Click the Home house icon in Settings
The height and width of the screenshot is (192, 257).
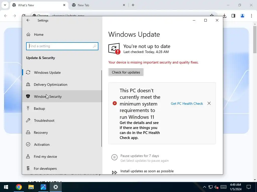coord(28,34)
